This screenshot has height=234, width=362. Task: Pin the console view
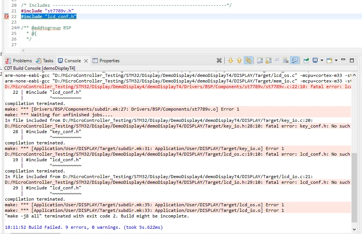[x=306, y=60]
